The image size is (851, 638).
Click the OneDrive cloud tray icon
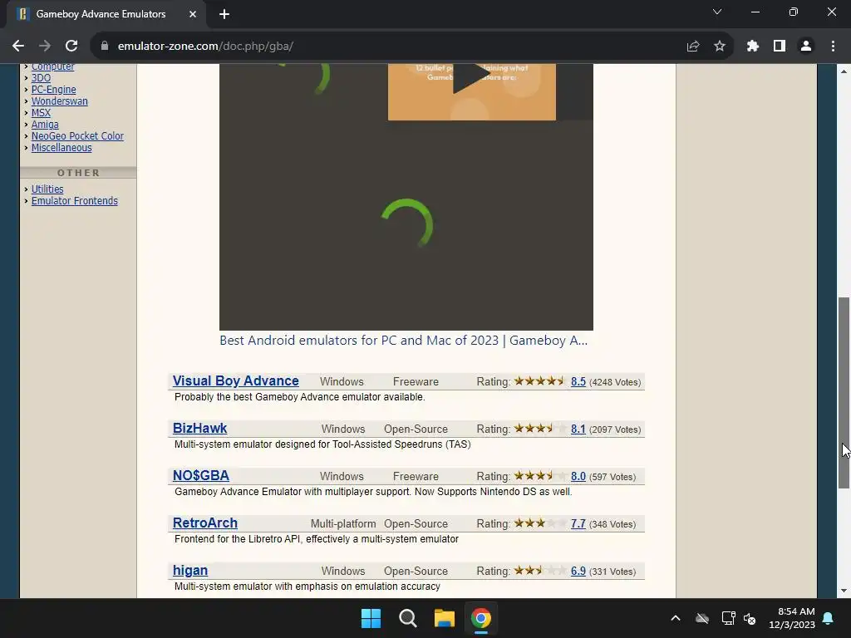[702, 618]
